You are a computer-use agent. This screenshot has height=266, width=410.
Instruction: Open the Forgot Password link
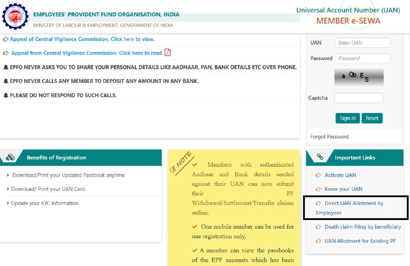329,137
